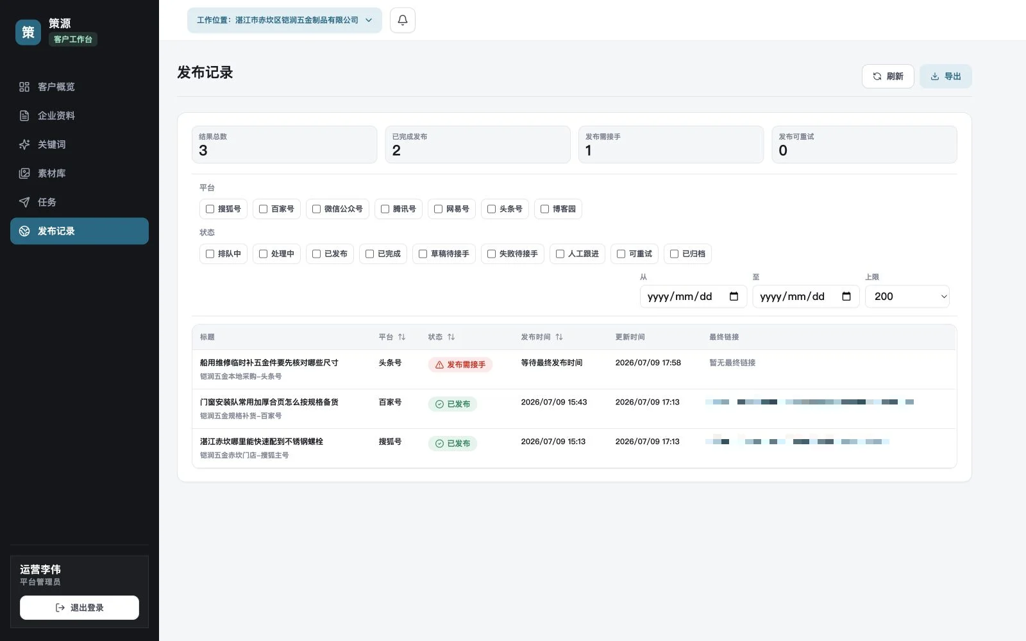Click check icon in 搜狐号 row 已发布 badge
Image resolution: width=1026 pixels, height=641 pixels.
439,444
